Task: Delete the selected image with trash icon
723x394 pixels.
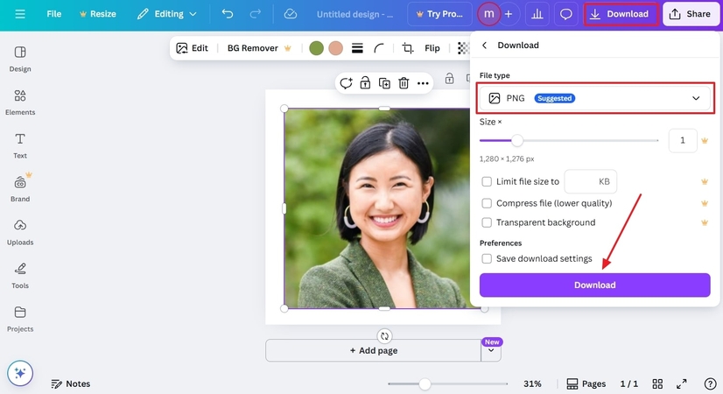Action: [x=404, y=83]
